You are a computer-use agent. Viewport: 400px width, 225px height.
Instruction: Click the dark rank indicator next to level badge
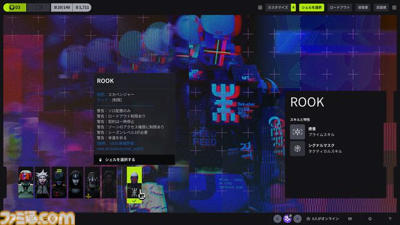[x=39, y=7]
